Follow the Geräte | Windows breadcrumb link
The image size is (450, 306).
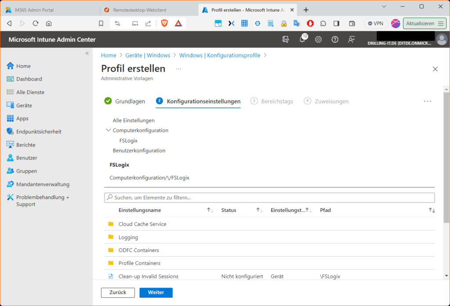pyautogui.click(x=148, y=55)
